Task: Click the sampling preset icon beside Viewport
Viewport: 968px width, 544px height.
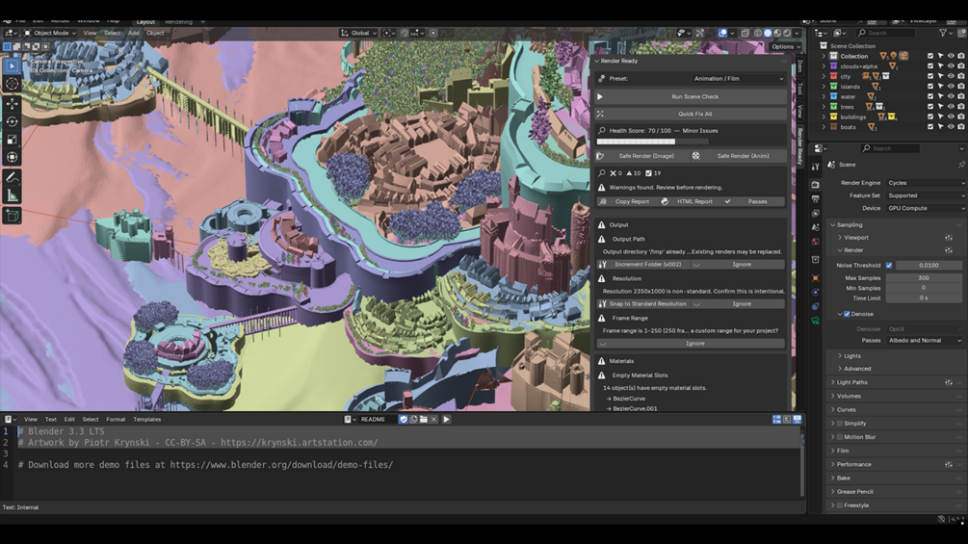Action: click(948, 238)
